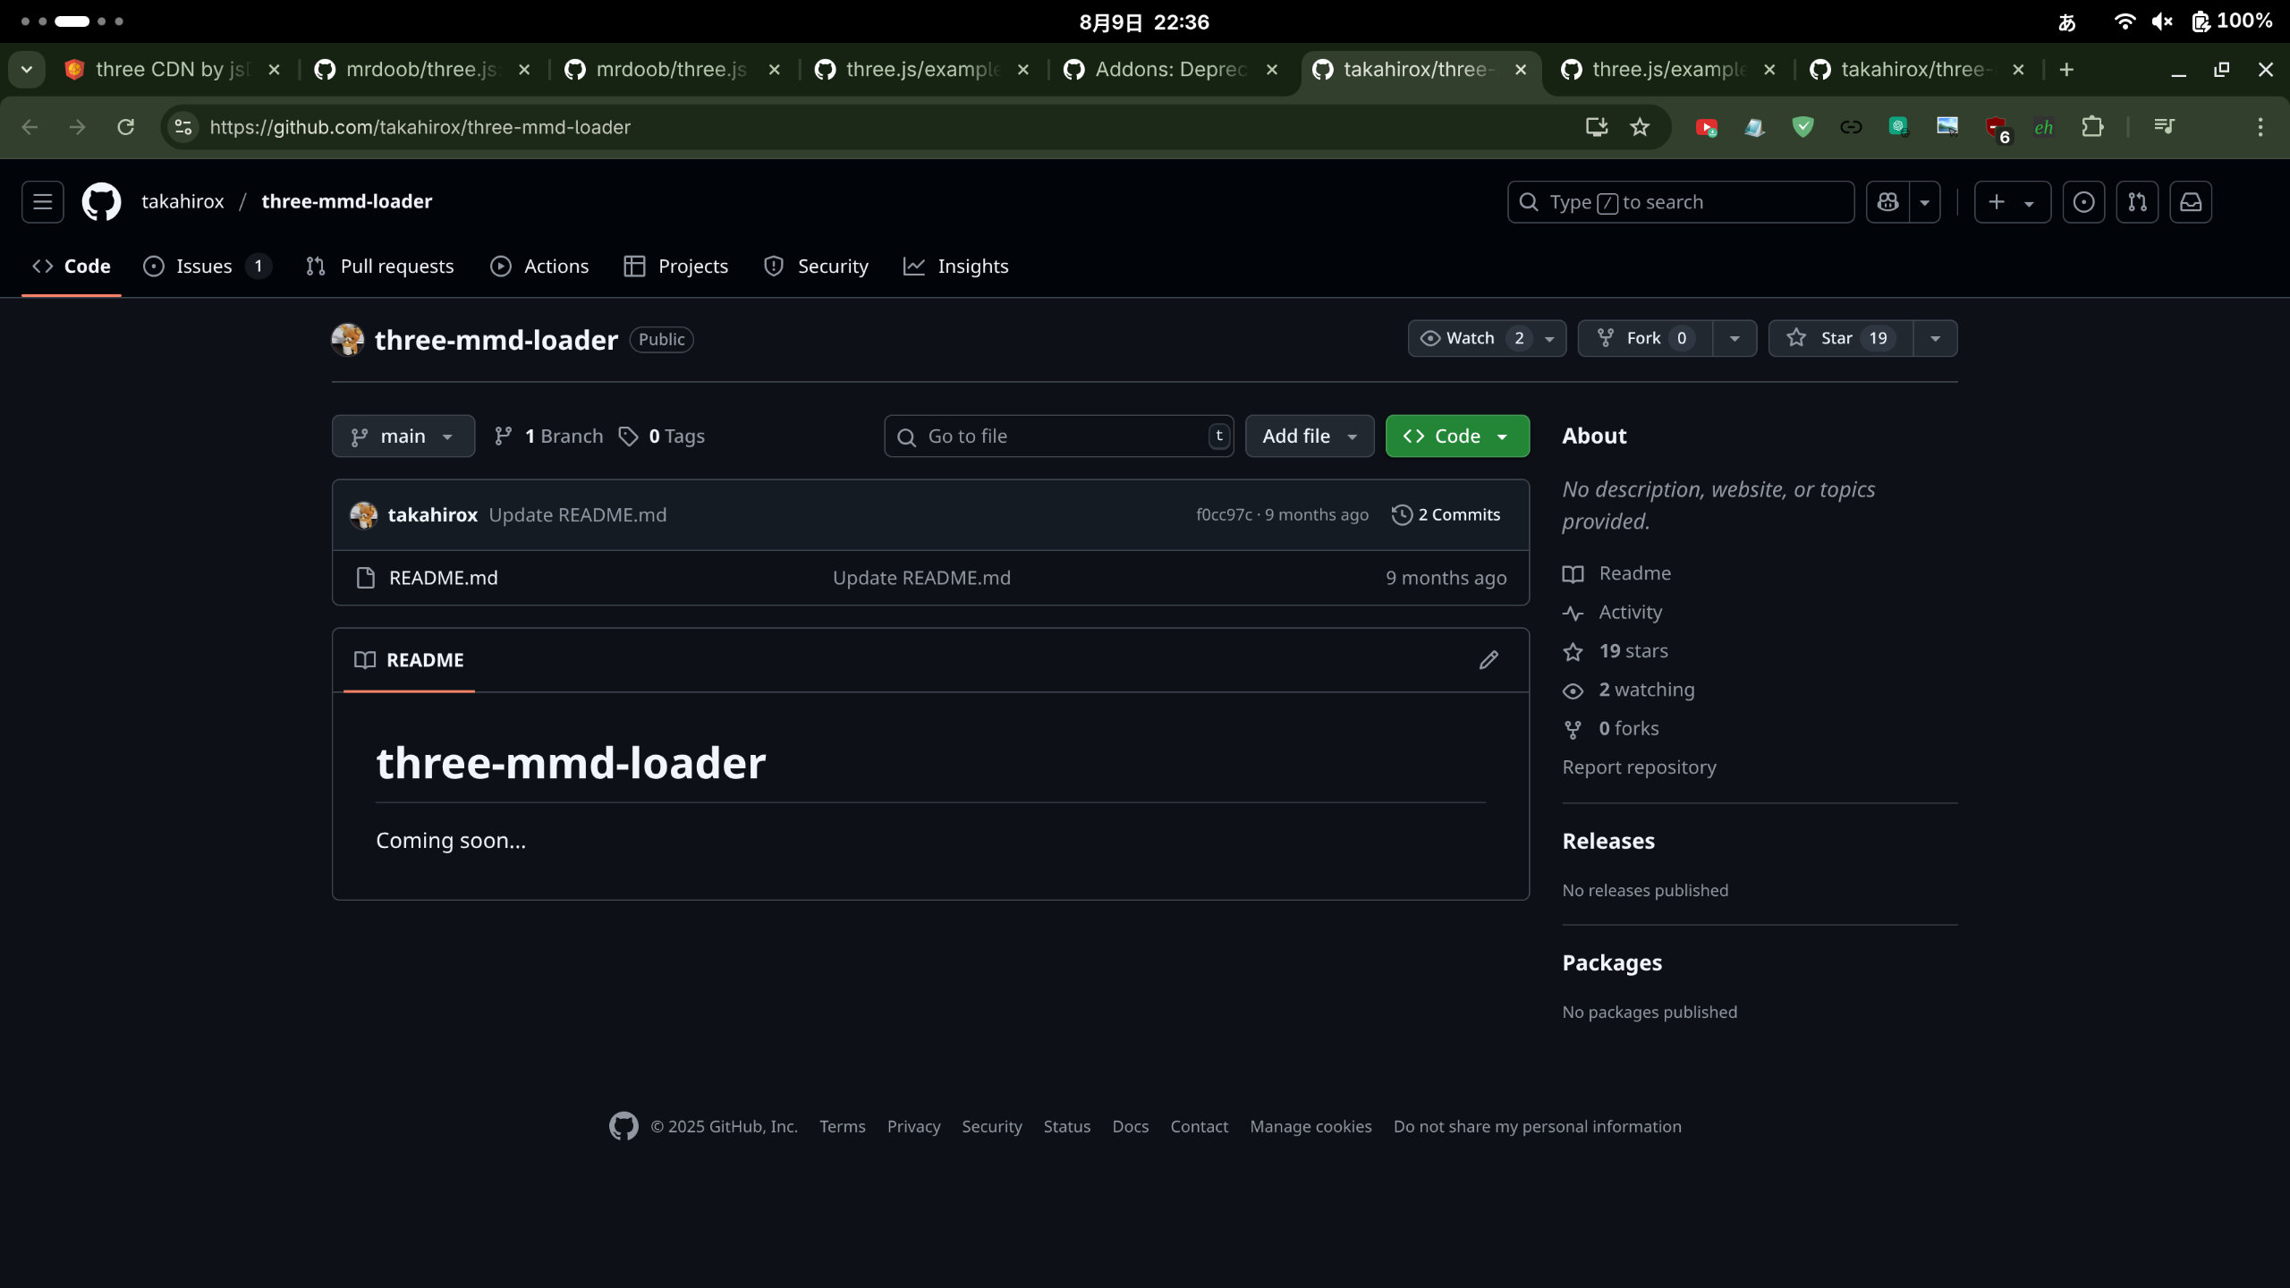2290x1288 pixels.
Task: View the 1 Branch link
Action: click(x=548, y=436)
